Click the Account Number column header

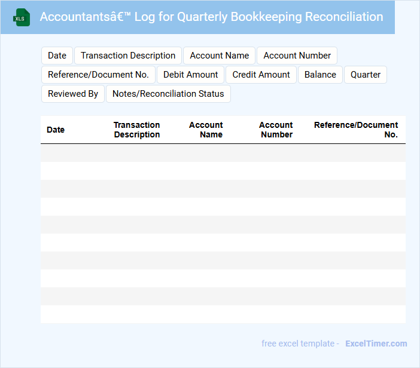click(276, 130)
